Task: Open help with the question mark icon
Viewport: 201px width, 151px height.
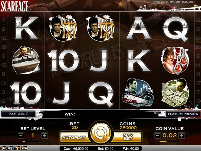Action: click(17, 148)
